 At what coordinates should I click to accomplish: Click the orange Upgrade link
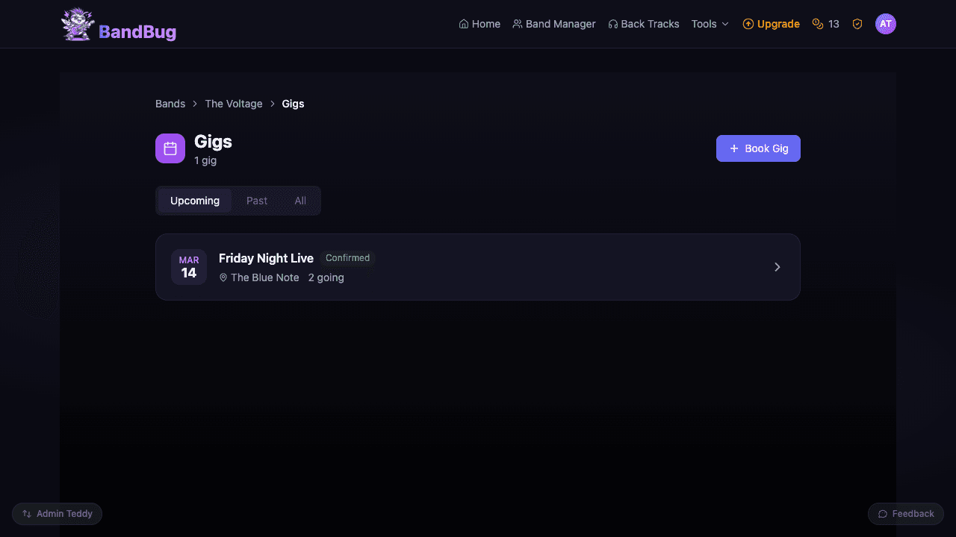[772, 24]
